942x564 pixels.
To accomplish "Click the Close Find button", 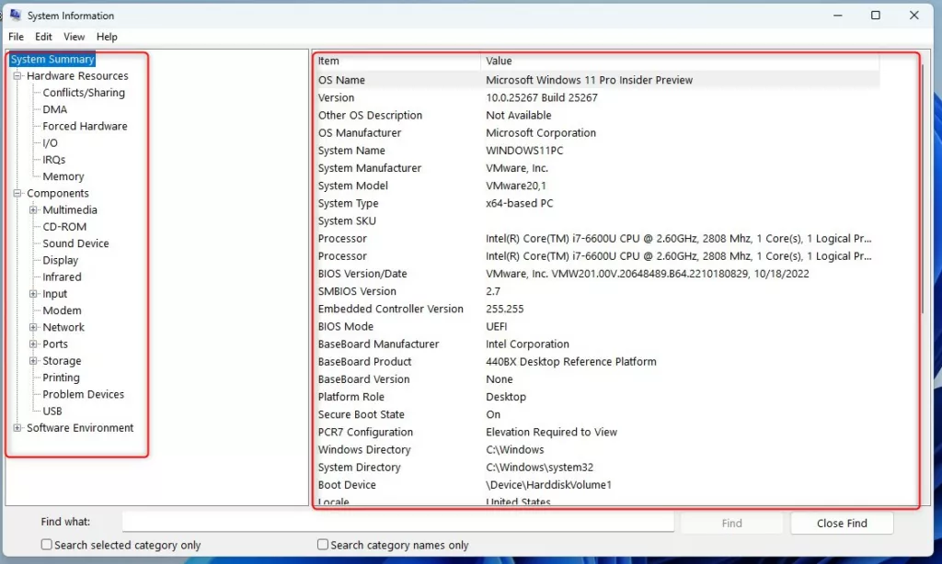I will click(842, 524).
